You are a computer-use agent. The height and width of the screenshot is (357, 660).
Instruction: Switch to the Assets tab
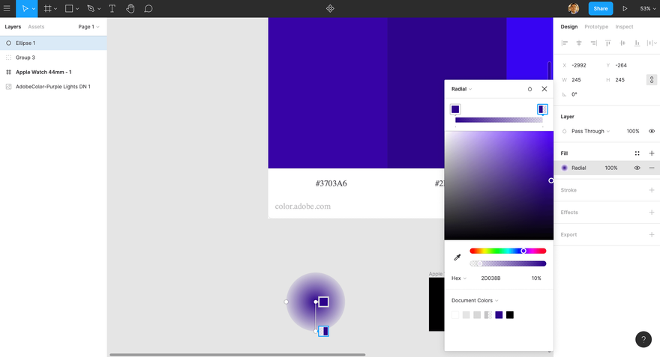point(36,26)
